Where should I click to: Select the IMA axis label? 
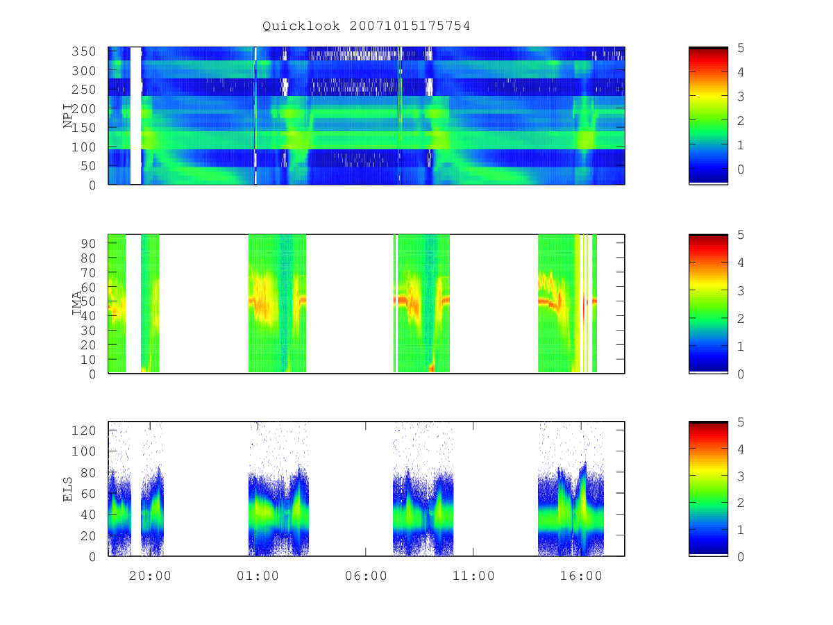[x=77, y=303]
